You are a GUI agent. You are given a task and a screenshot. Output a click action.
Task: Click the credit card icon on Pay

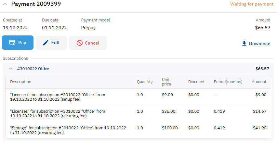pyautogui.click(x=12, y=43)
